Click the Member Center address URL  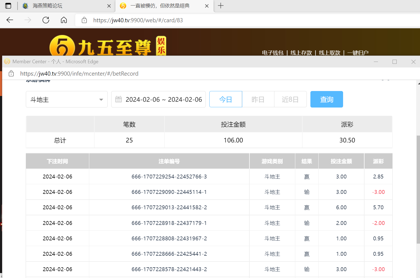[x=79, y=73]
